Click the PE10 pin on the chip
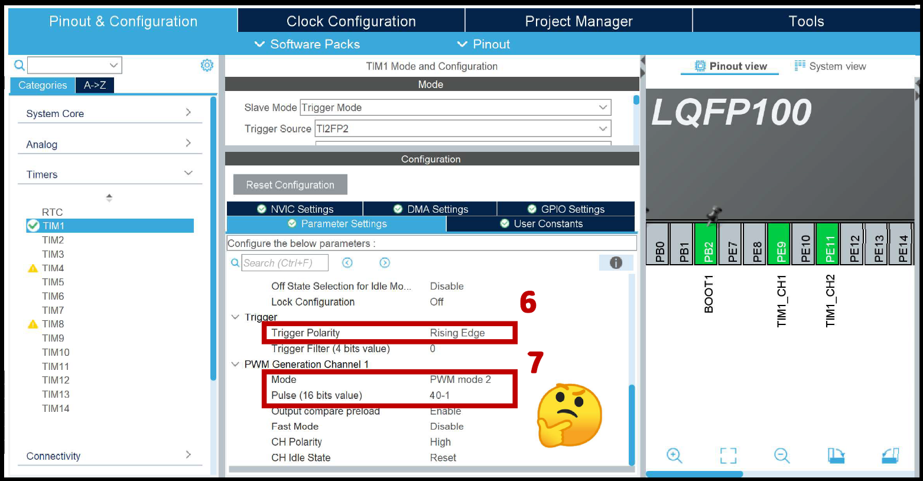 (x=803, y=244)
